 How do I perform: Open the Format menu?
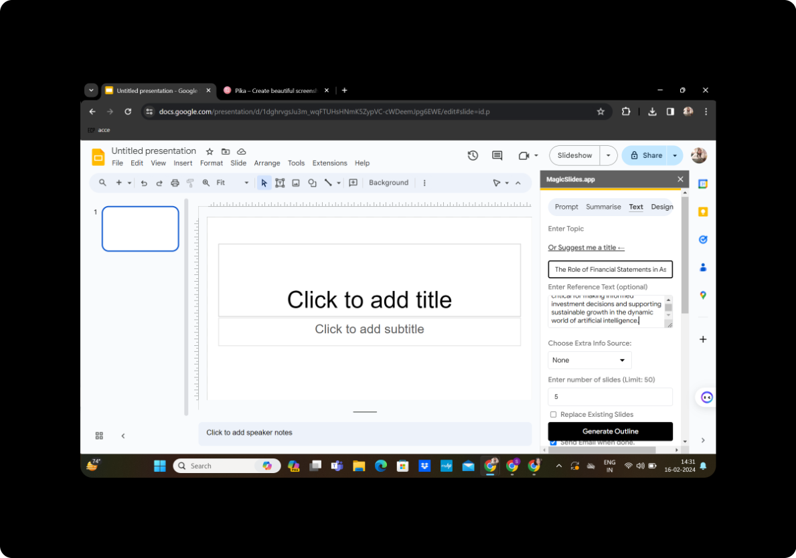coord(211,163)
